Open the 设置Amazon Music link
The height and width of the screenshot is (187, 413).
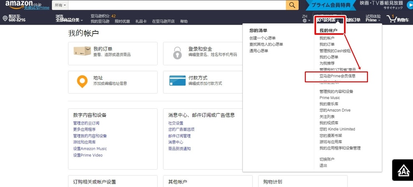click(90, 149)
